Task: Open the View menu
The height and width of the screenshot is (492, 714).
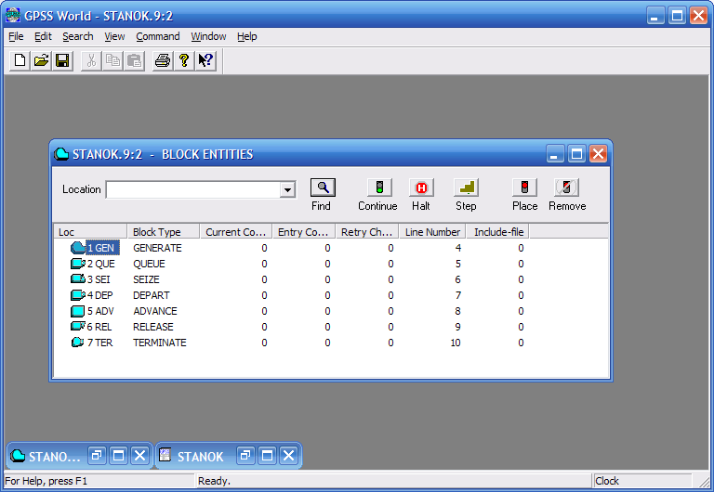Action: pos(114,36)
